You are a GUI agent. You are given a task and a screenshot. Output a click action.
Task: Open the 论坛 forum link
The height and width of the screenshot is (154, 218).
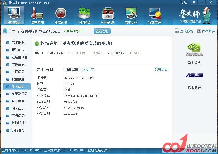point(184,2)
